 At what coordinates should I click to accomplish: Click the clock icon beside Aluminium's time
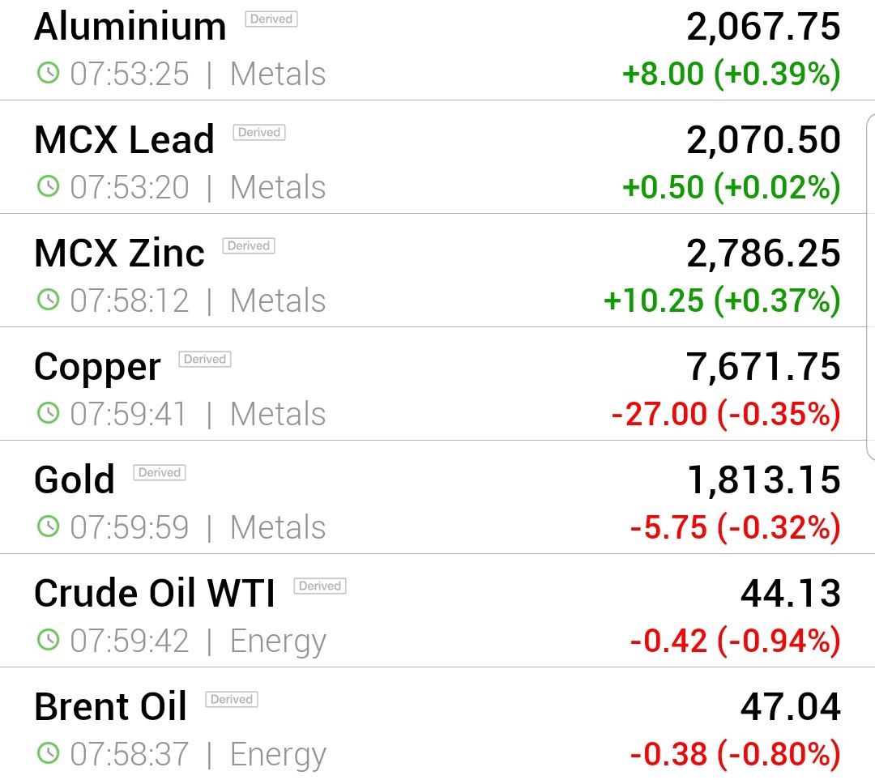(48, 73)
